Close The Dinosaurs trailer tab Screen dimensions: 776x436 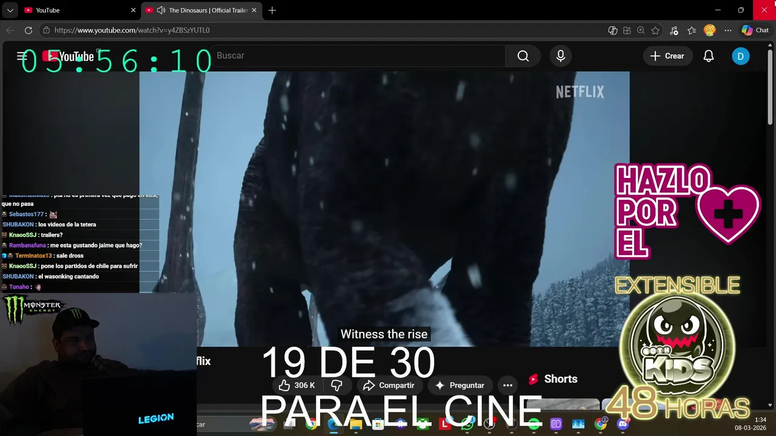click(255, 10)
